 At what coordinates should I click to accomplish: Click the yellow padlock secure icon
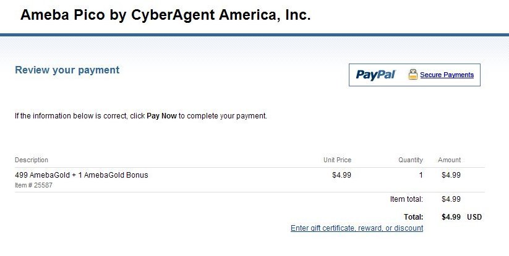pyautogui.click(x=413, y=75)
